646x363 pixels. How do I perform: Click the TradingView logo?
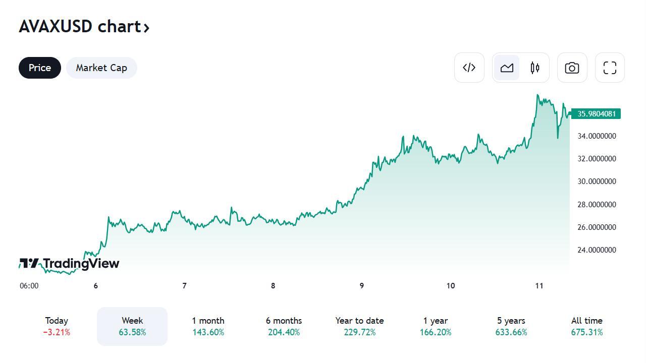pos(69,263)
